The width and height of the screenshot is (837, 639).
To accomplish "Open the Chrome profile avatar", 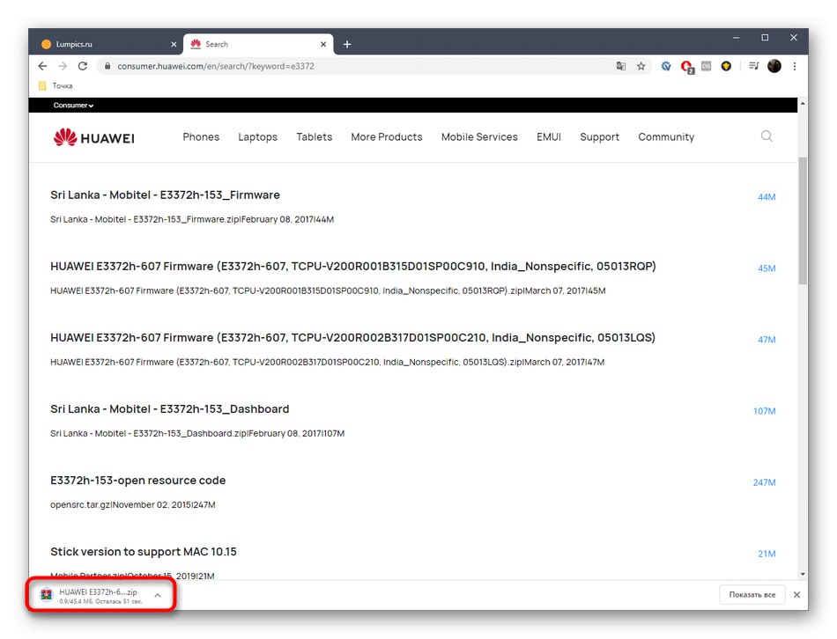I will [x=774, y=66].
